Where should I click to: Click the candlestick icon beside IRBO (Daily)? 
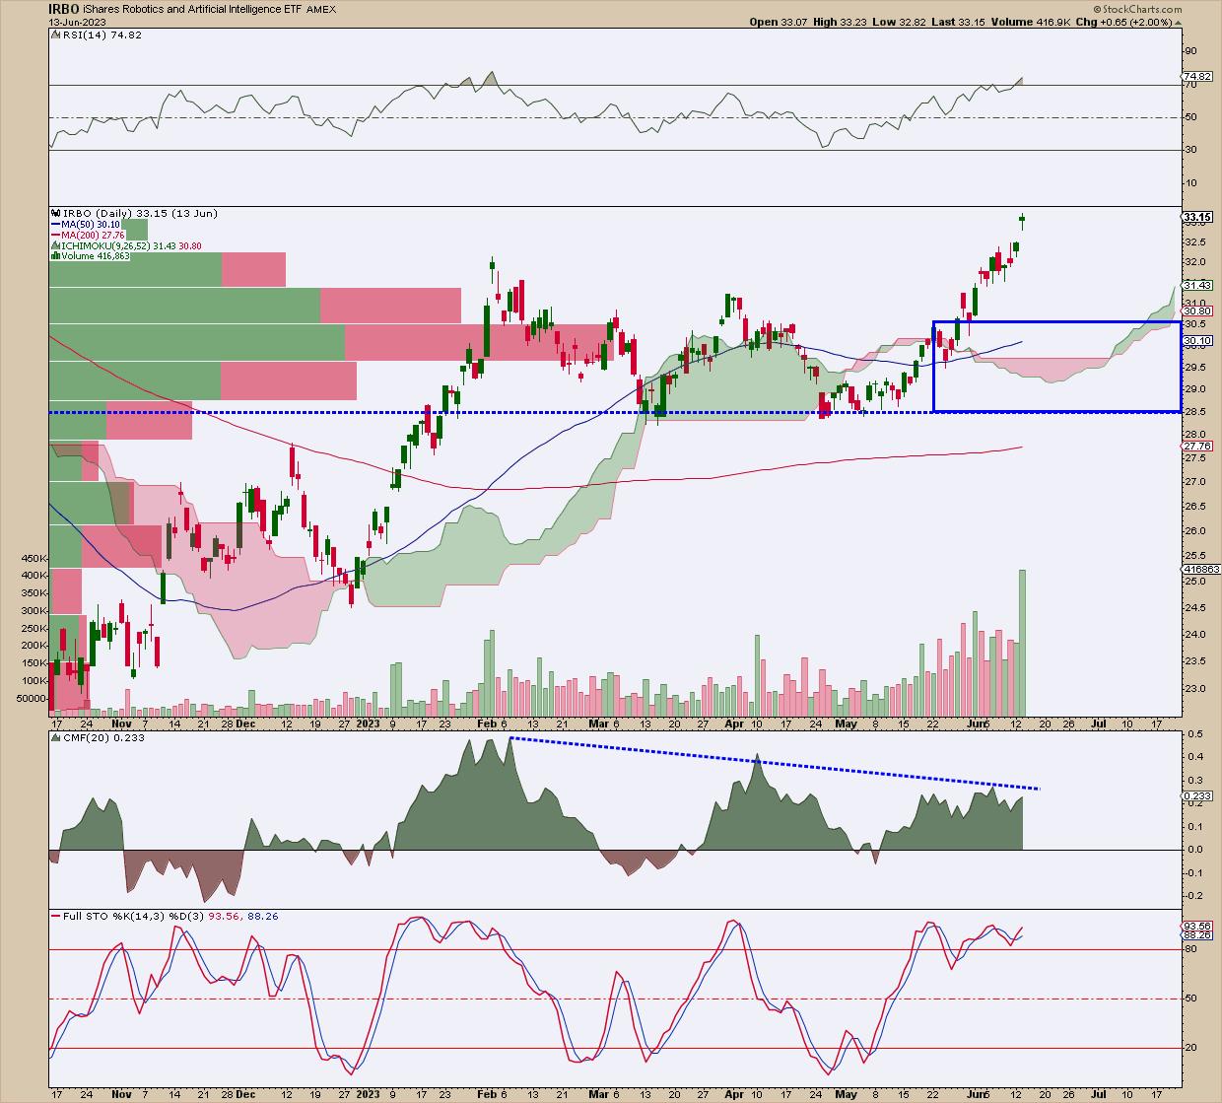pyautogui.click(x=55, y=213)
